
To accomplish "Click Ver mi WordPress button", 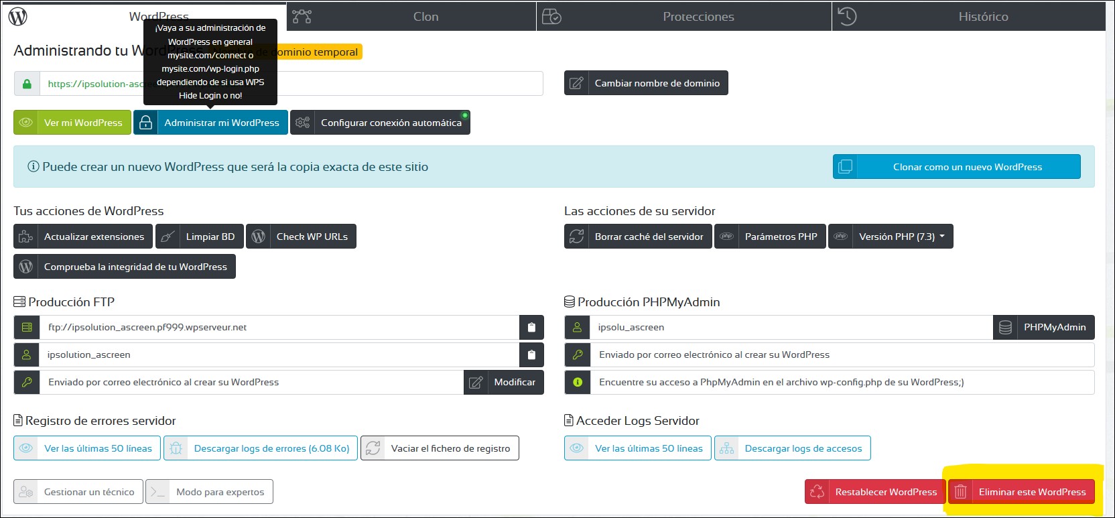I will pos(72,123).
